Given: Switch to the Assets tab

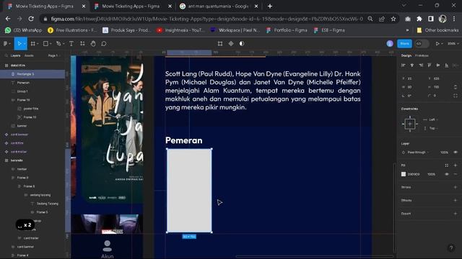Looking at the screenshot, I should click(x=29, y=55).
